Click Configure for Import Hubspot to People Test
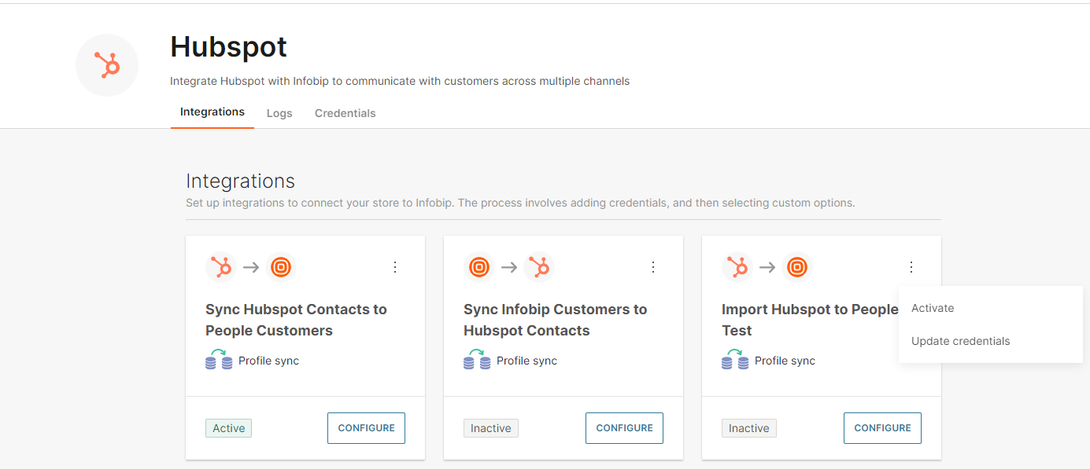This screenshot has width=1090, height=469. point(882,428)
